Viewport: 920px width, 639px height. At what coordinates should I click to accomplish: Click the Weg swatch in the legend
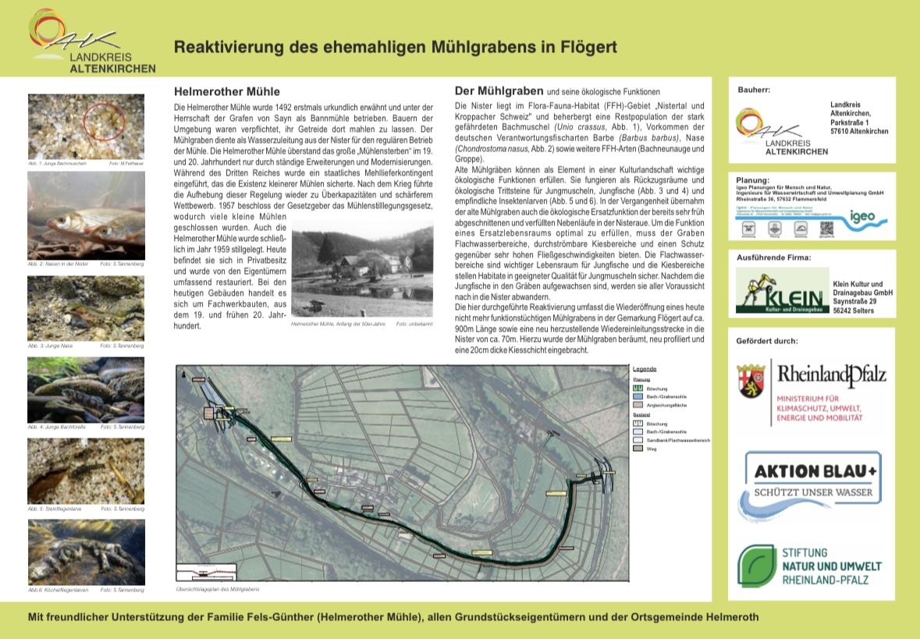point(638,449)
